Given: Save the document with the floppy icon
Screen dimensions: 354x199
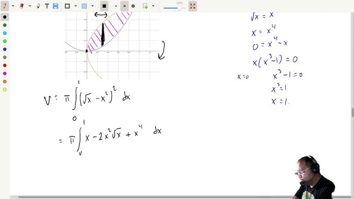Looking at the screenshot, I should point(56,6).
